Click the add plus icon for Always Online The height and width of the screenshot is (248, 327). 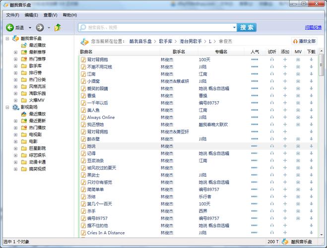click(285, 118)
